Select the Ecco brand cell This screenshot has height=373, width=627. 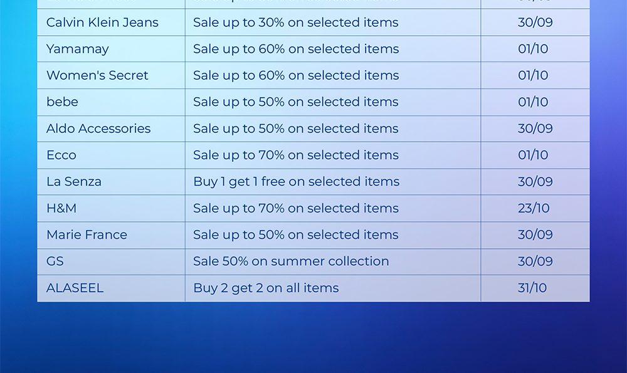(x=61, y=155)
